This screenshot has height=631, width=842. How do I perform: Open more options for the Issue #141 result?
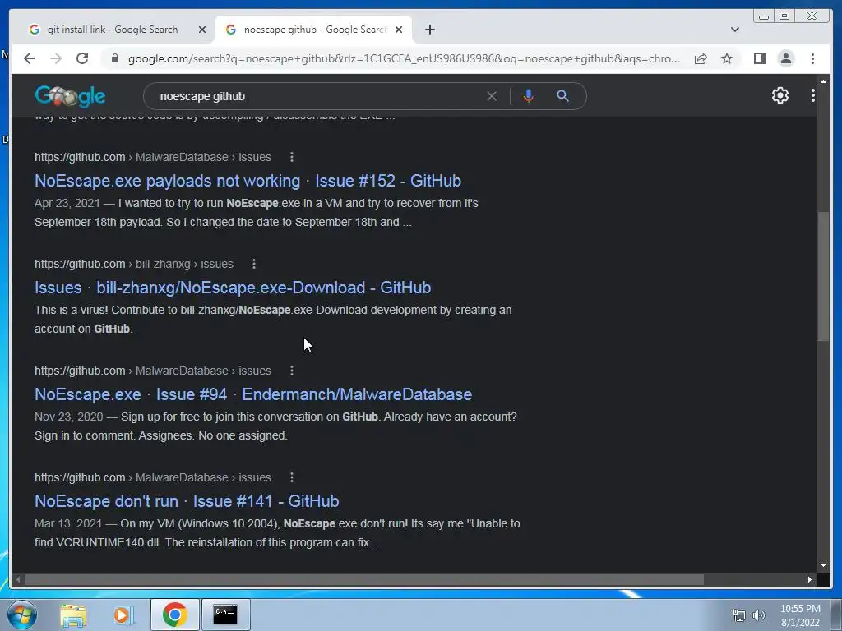pyautogui.click(x=292, y=477)
